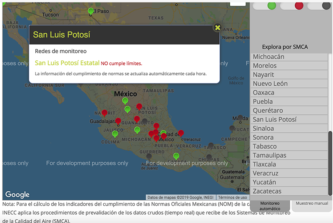The height and width of the screenshot is (223, 333).
Task: Click the green marker in Oaxaca
Action: pyautogui.click(x=176, y=156)
